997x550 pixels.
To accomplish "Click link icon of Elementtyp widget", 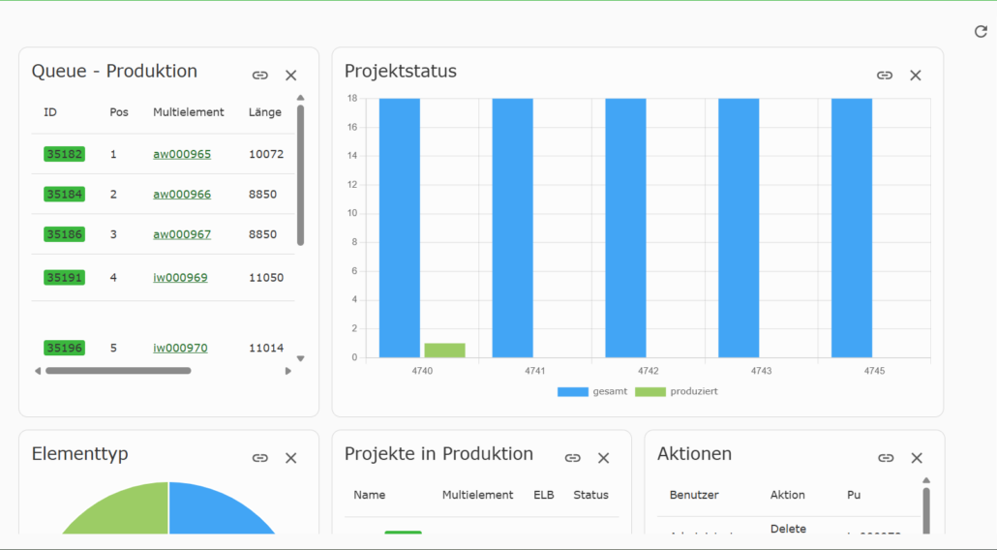I will (260, 458).
